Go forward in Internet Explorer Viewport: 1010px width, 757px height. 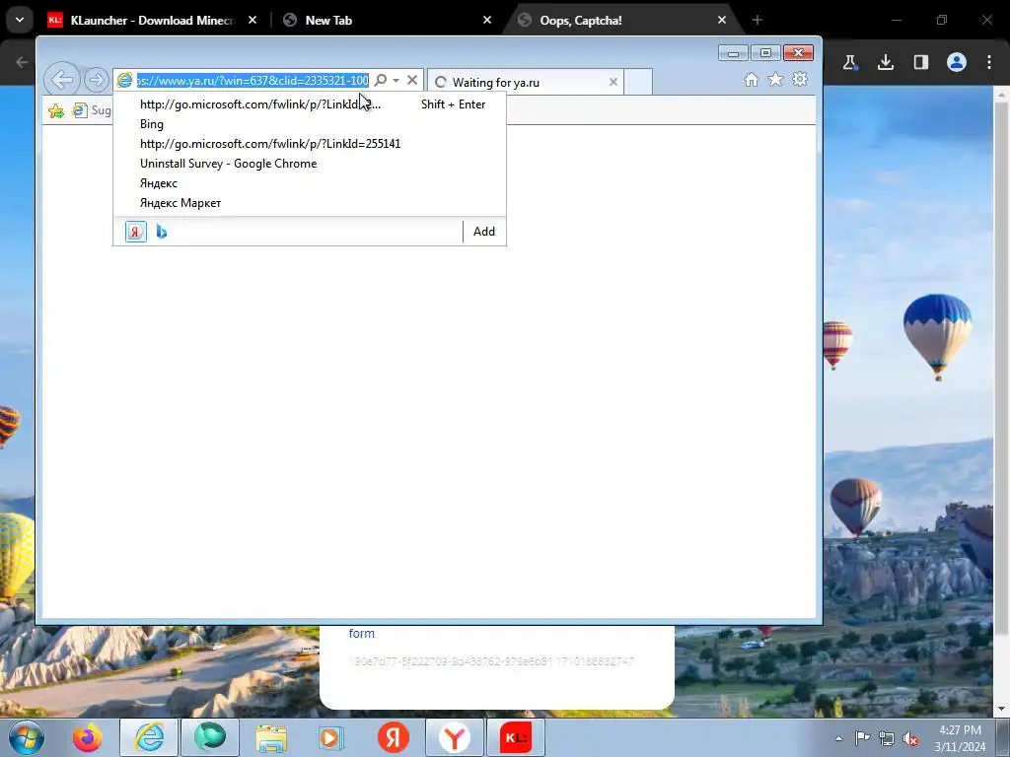coord(96,80)
